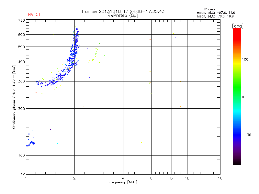
Task: Click the x-axis tick label '10'
Action: point(187,178)
